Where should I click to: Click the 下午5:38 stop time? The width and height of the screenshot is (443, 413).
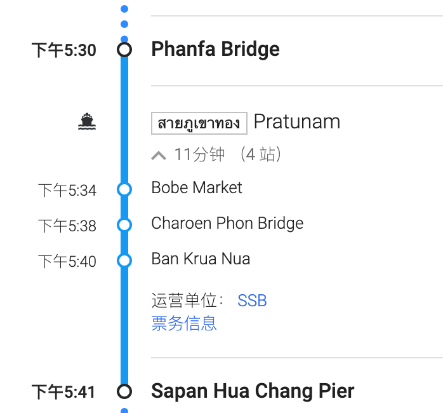click(67, 226)
